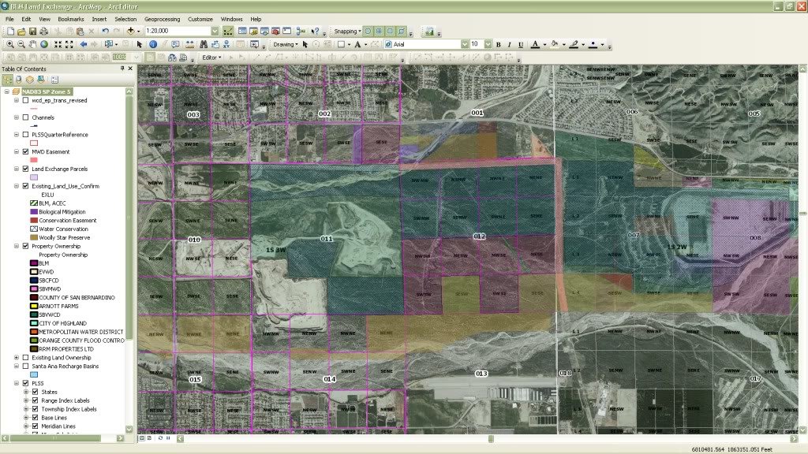Open the Customize menu

point(200,19)
